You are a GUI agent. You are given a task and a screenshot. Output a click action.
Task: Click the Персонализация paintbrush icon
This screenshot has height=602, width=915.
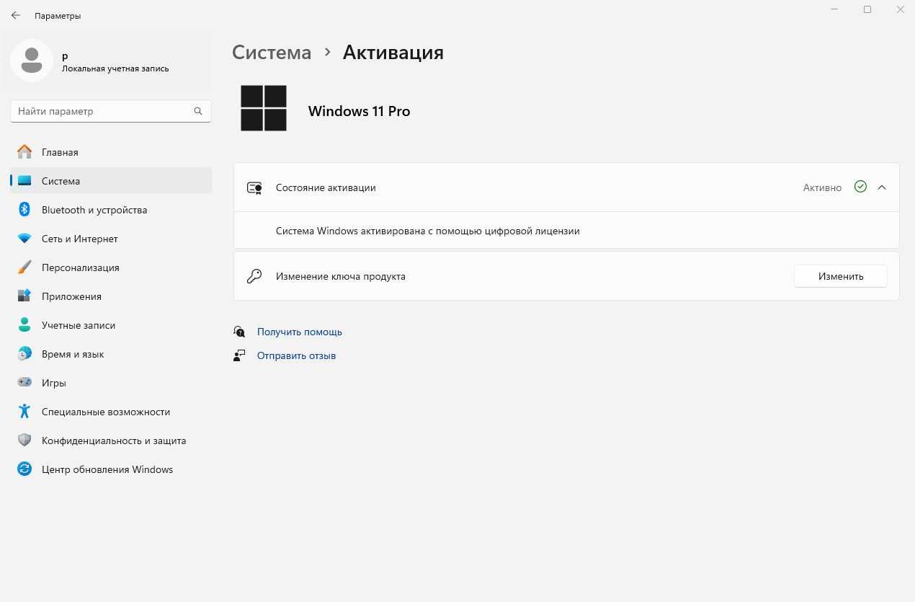[24, 267]
